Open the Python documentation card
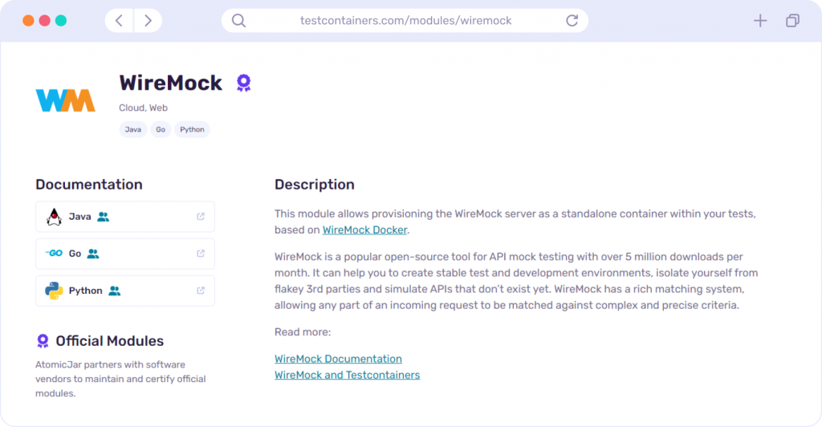 click(125, 291)
